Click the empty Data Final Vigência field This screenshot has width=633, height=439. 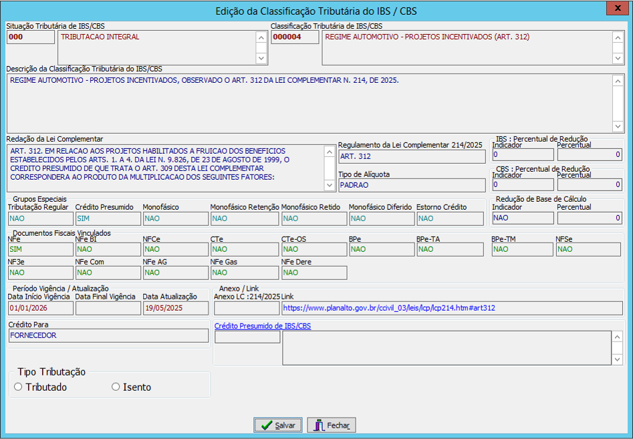(x=107, y=308)
